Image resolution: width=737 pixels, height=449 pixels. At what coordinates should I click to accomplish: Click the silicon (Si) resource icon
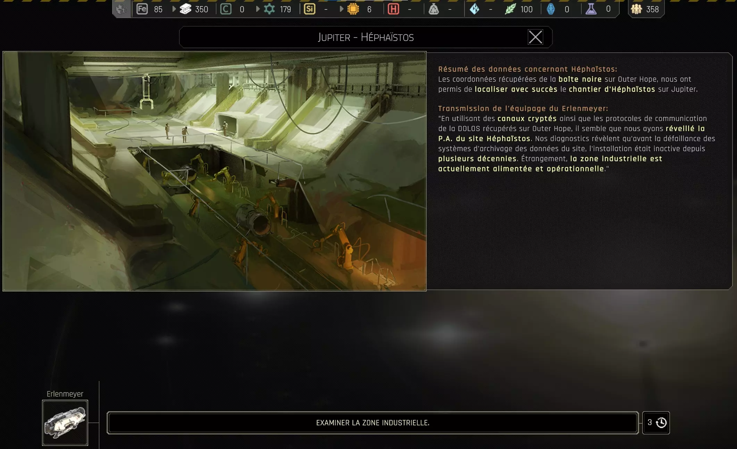[309, 9]
